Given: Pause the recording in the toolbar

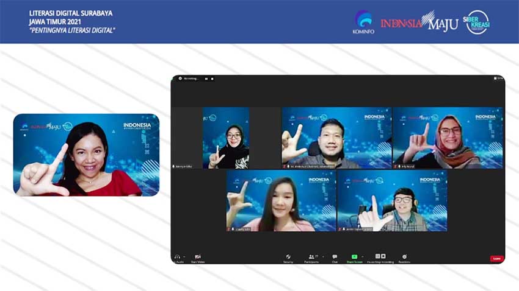Looking at the screenshot, I should coord(378,256).
